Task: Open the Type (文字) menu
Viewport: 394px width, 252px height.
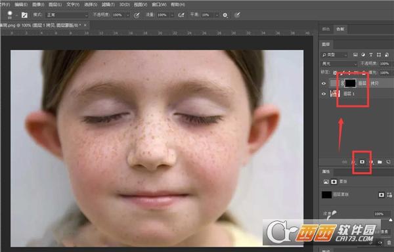Action: tap(73, 5)
